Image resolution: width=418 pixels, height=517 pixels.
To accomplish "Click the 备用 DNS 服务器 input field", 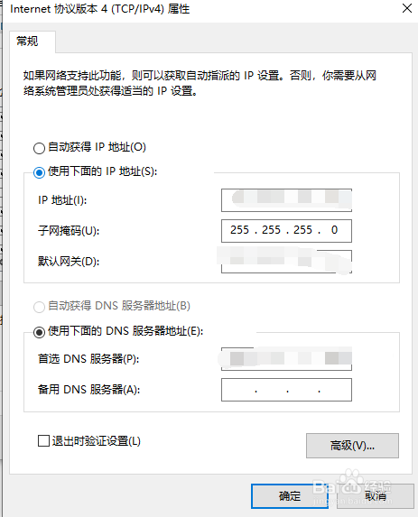I will (286, 390).
